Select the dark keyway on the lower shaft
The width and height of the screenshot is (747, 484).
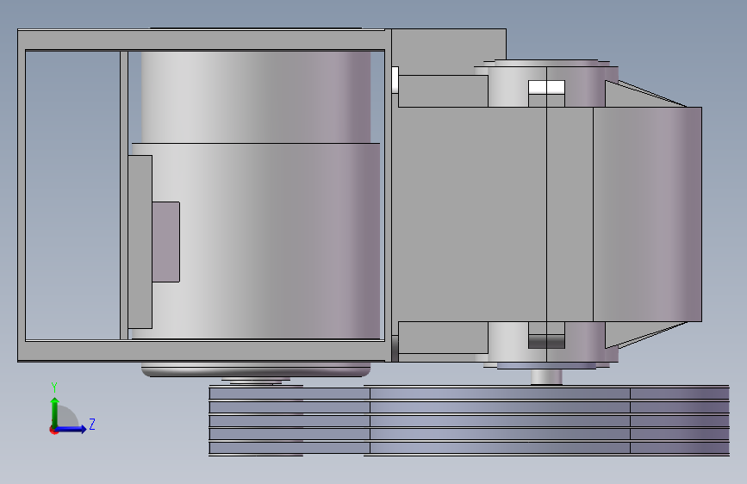(x=546, y=341)
